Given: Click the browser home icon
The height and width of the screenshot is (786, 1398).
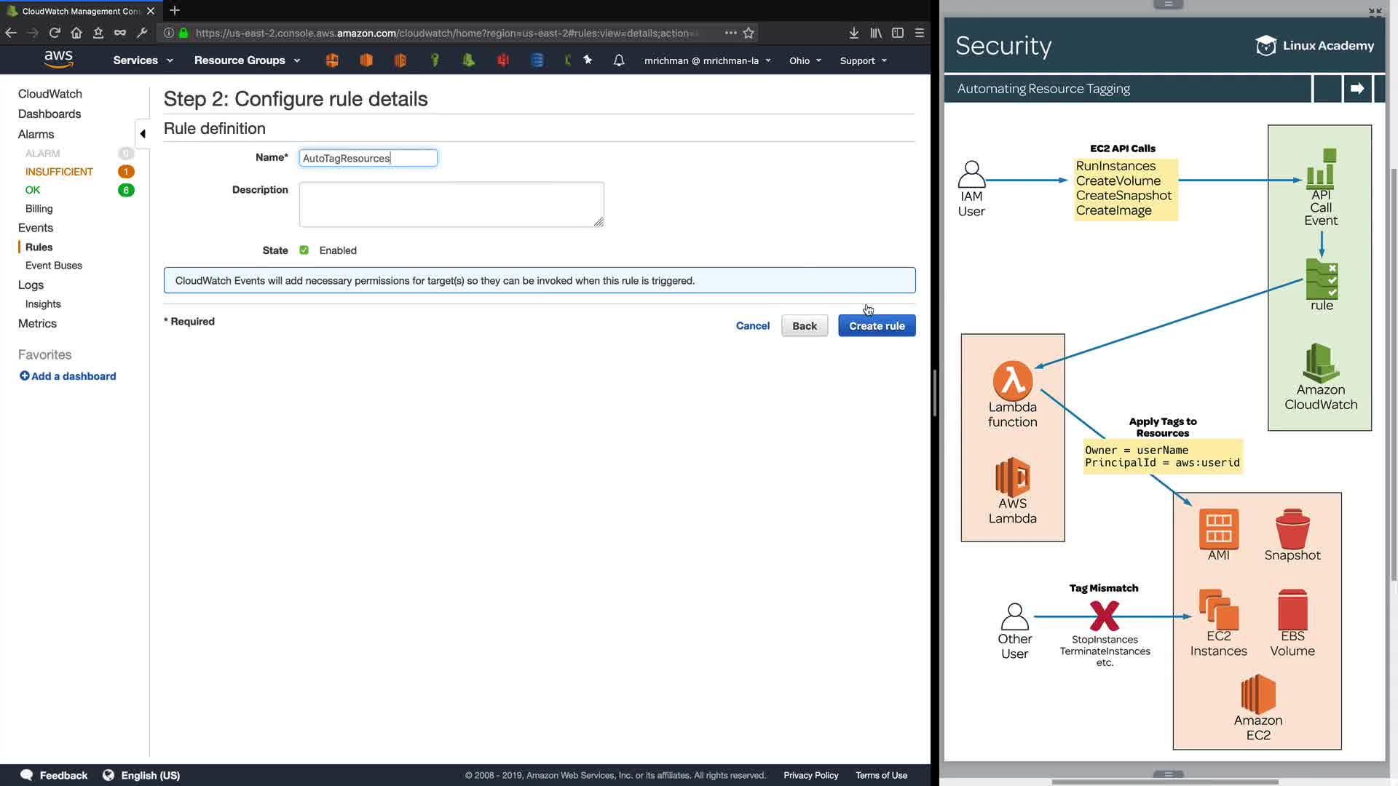Looking at the screenshot, I should [x=76, y=33].
